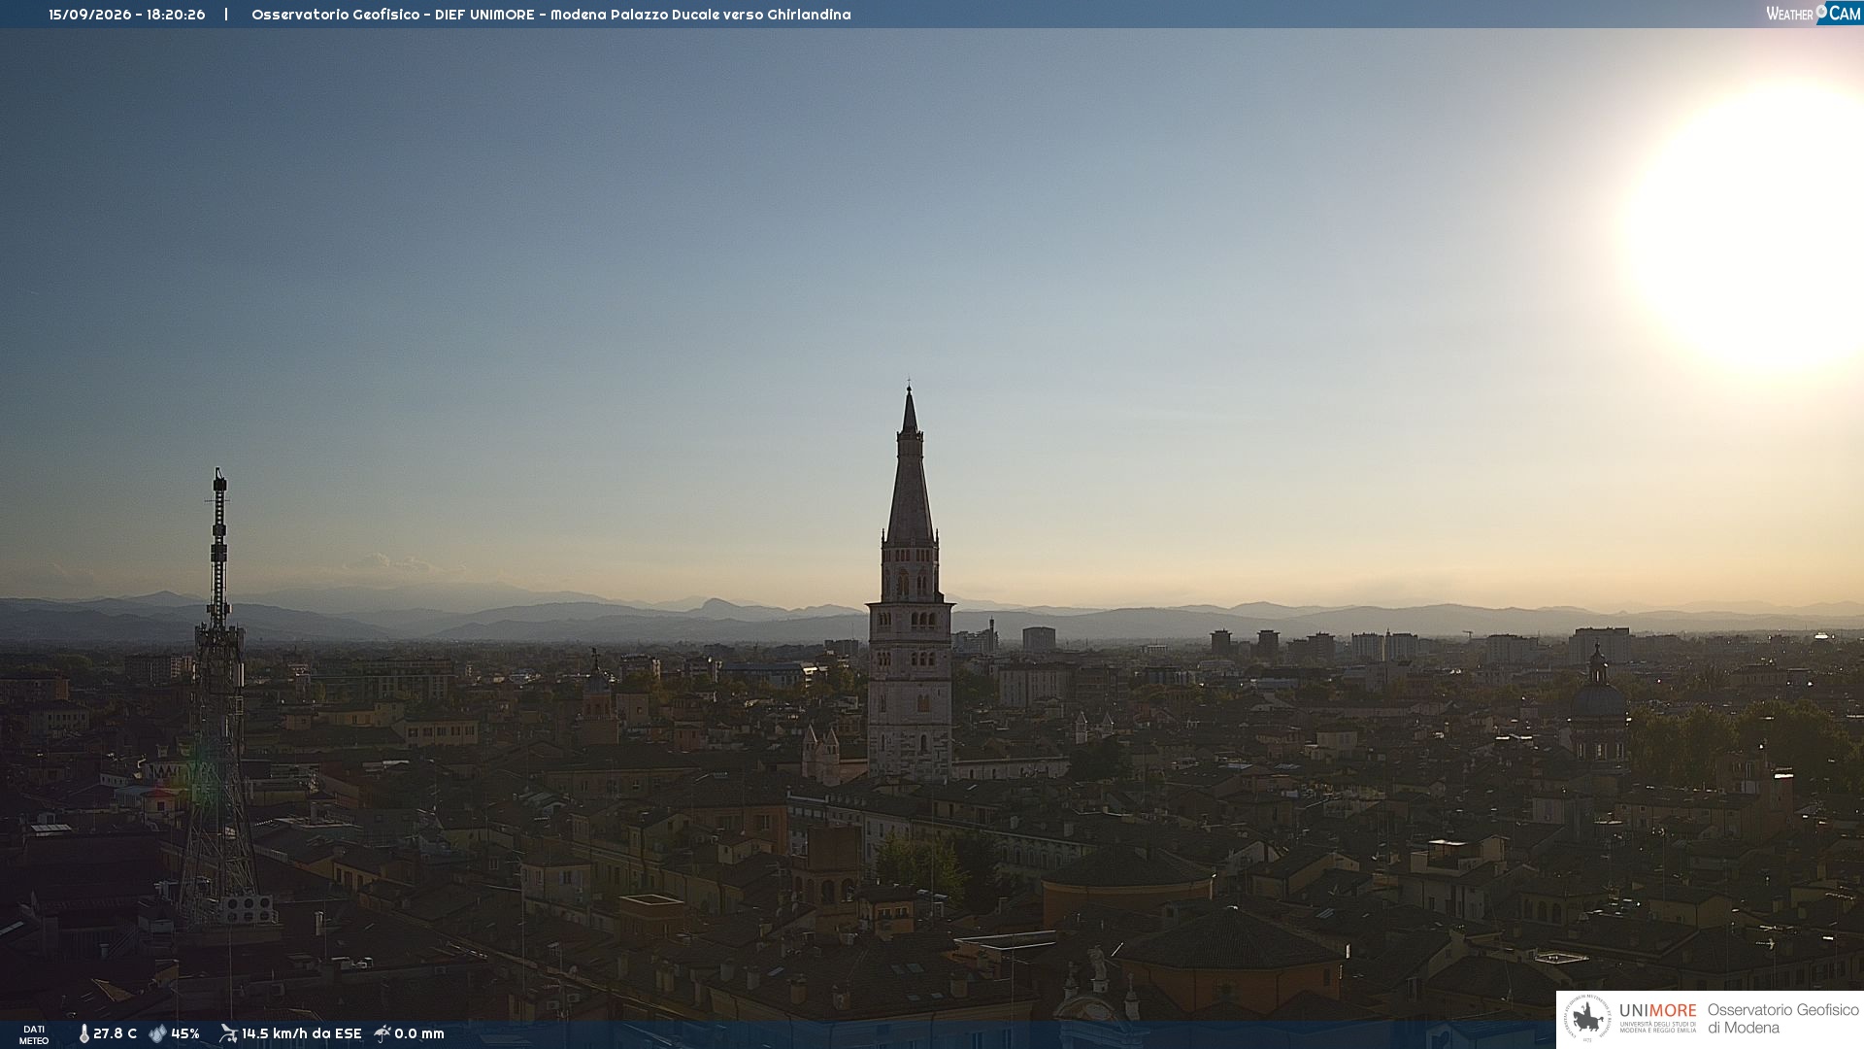
Task: Click the Ghirlandina bell tower in the image
Action: tap(910, 583)
